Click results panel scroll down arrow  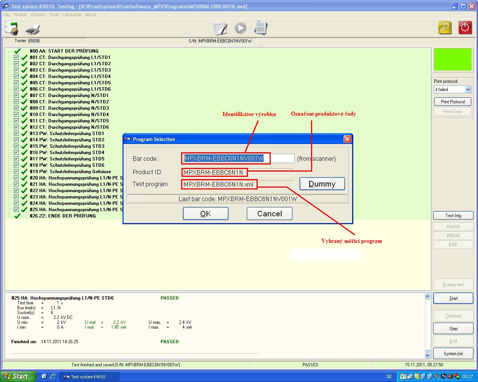pyautogui.click(x=428, y=355)
